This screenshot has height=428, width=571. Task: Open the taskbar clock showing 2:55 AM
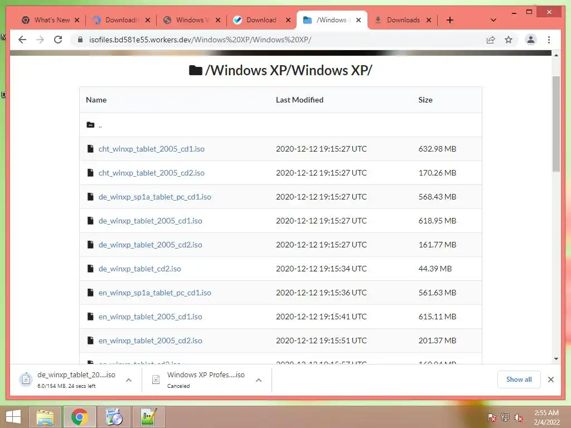click(546, 417)
